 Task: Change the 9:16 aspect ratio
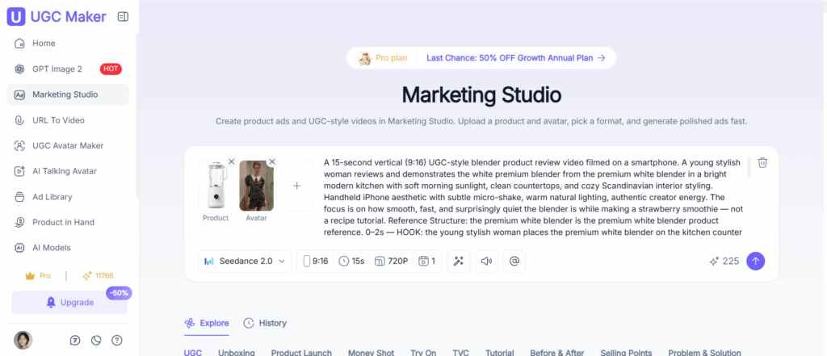pos(316,261)
